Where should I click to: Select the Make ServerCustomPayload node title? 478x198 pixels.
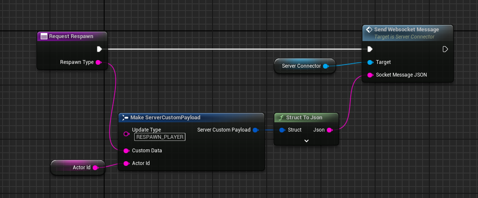pos(165,118)
